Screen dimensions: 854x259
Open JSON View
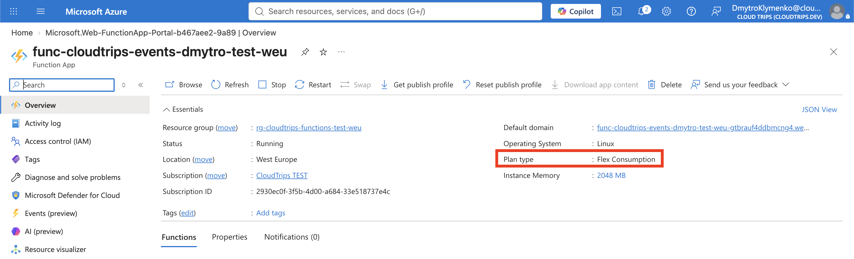tap(819, 110)
